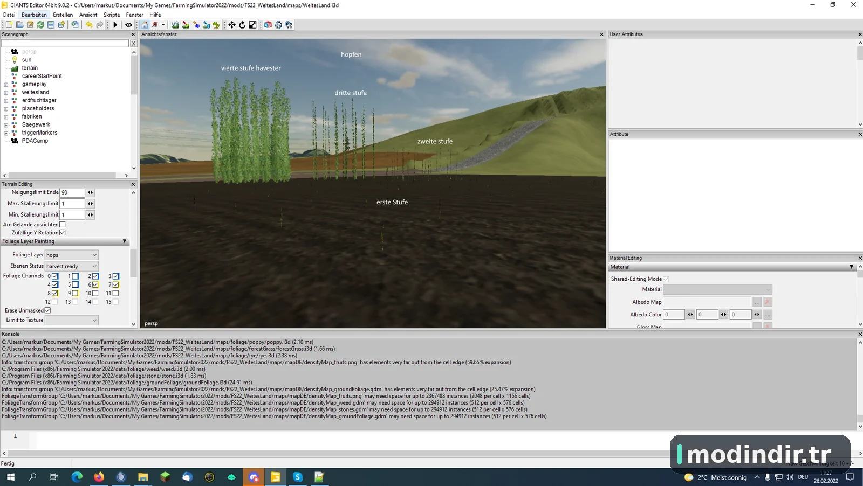Click the Undo arrow icon
863x486 pixels.
click(x=89, y=25)
